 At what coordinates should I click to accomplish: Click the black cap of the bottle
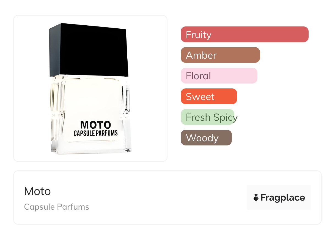coord(88,50)
